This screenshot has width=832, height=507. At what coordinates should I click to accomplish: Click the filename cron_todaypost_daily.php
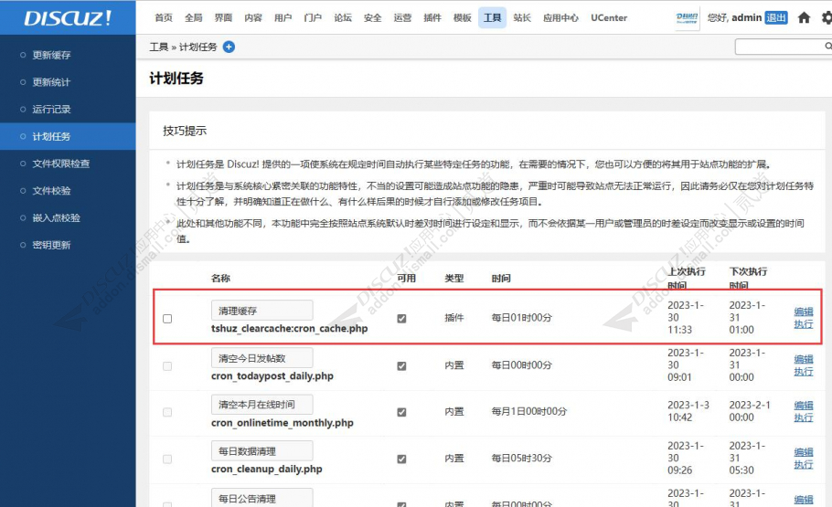point(272,376)
